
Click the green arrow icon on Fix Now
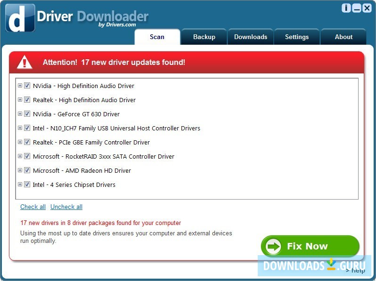click(x=273, y=246)
